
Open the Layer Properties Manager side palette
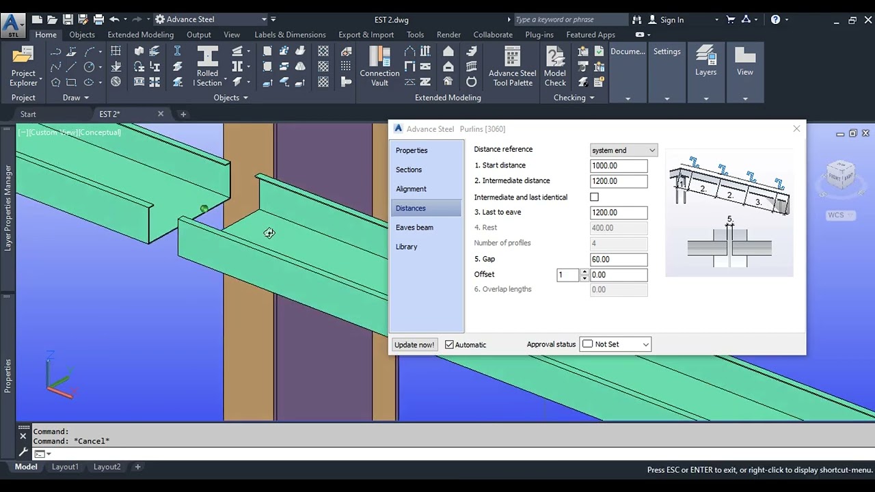coord(8,208)
